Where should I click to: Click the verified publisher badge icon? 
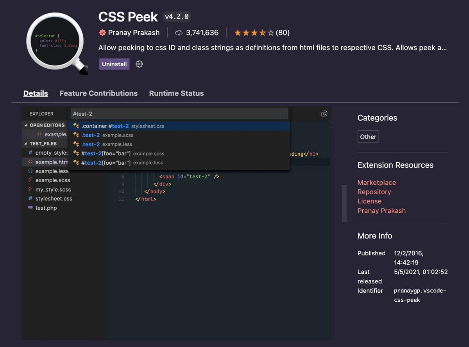click(x=102, y=33)
